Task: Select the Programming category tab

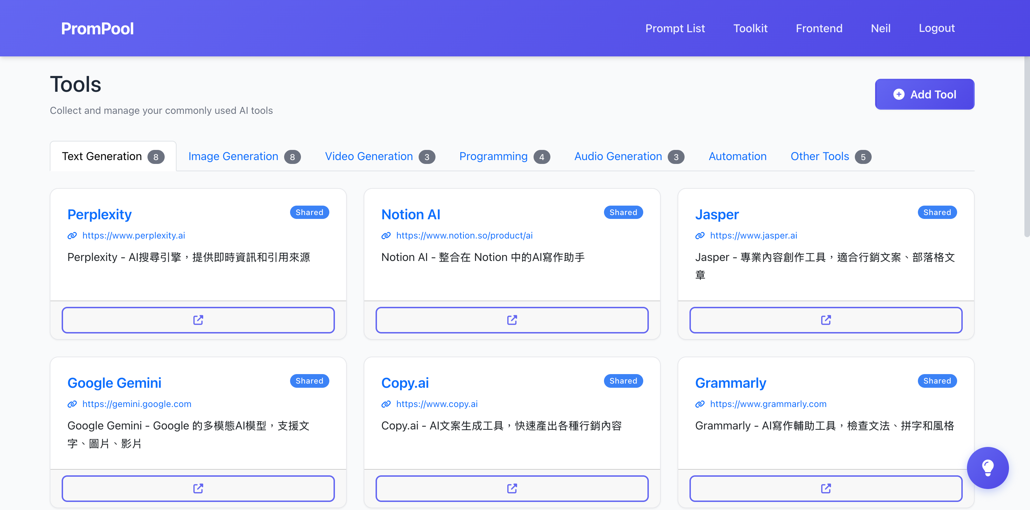Action: click(x=493, y=156)
